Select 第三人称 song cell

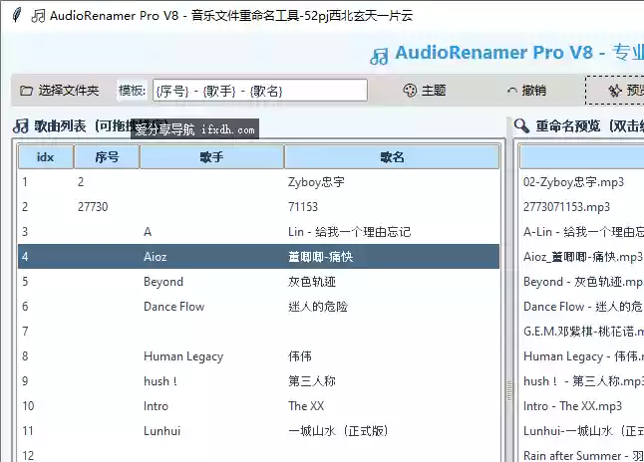[x=312, y=381]
